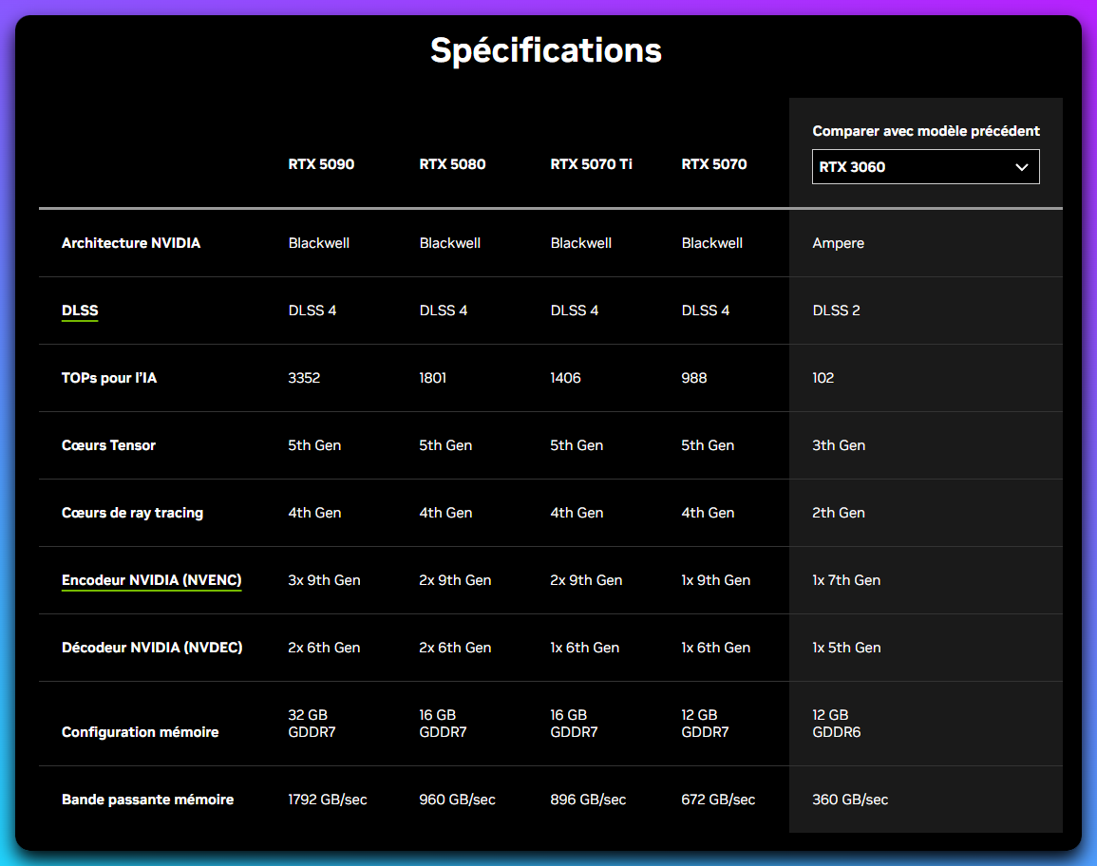Open the RTX 3060 comparison dropdown
Screen dimensions: 1097x866
point(925,166)
